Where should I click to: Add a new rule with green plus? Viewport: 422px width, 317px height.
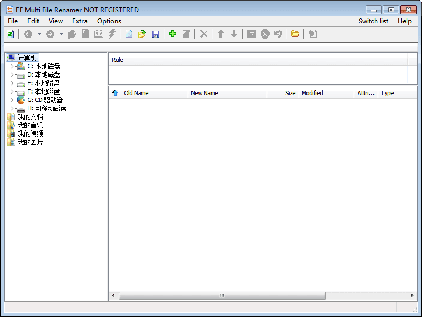click(173, 34)
